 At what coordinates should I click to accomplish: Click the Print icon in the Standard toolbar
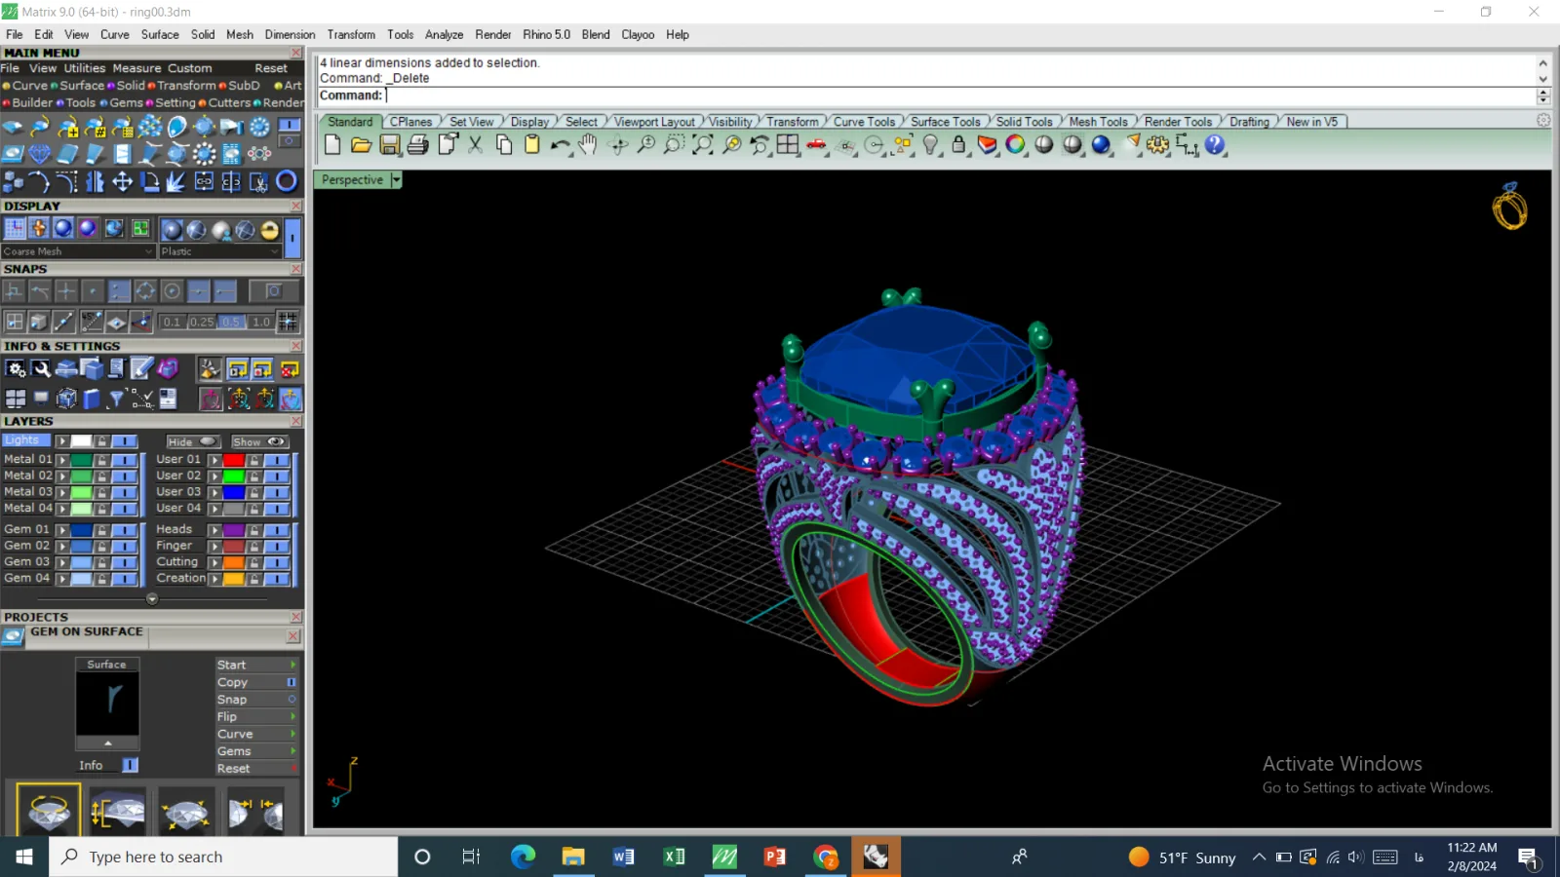coord(418,145)
